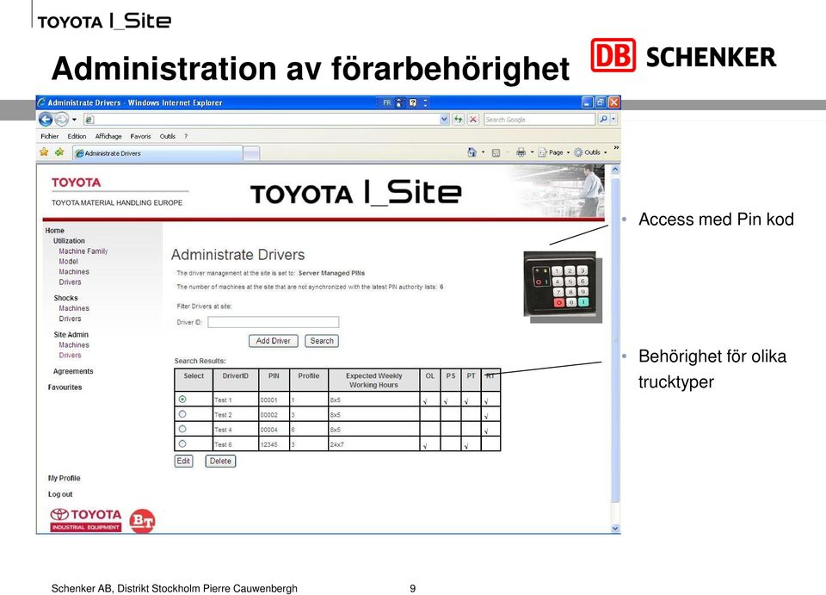
Task: Open Machines under the Shocks section
Action: pyautogui.click(x=74, y=308)
